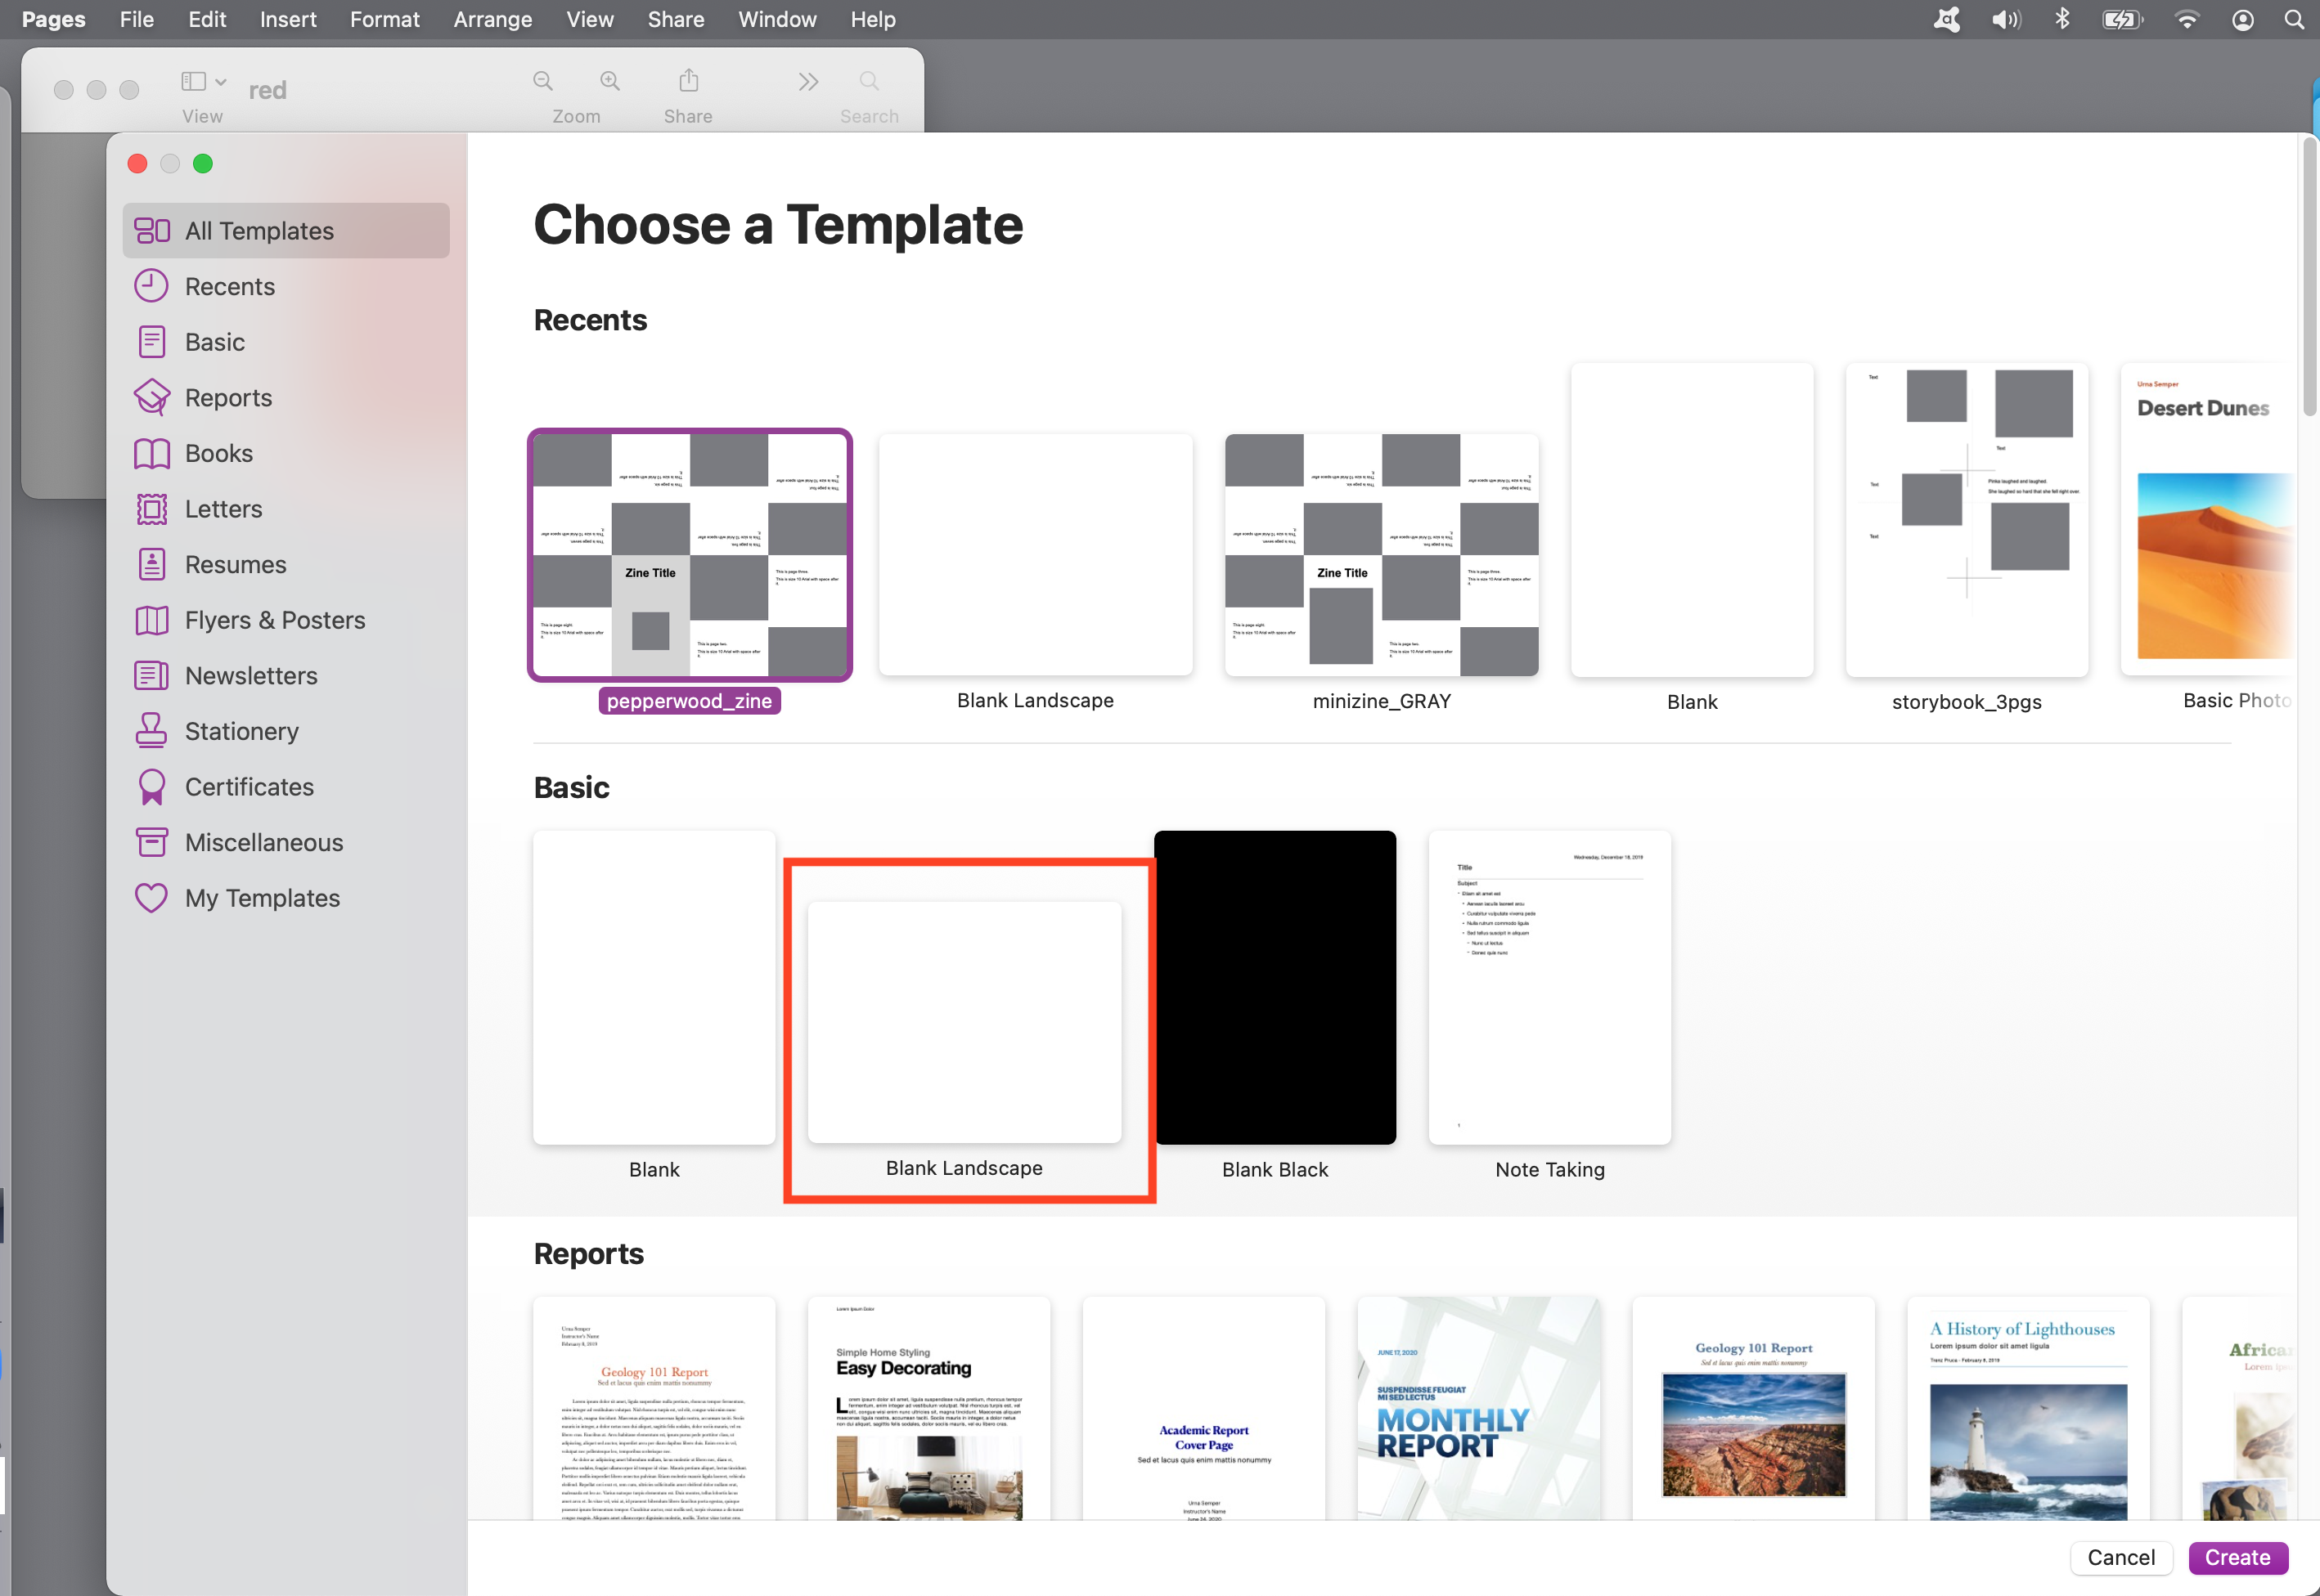Select the Newsletters category label

point(251,676)
